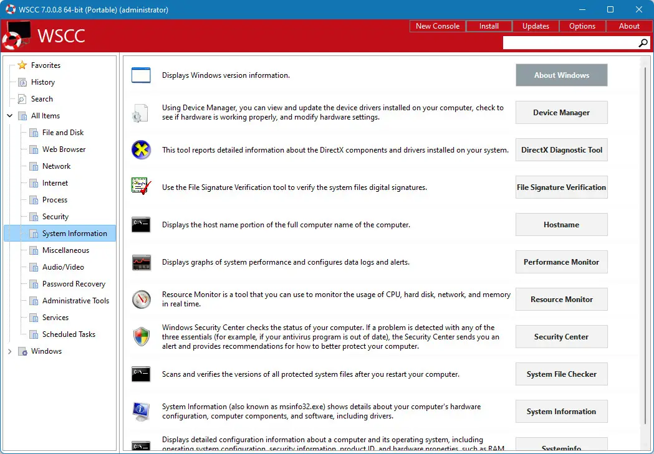The height and width of the screenshot is (454, 654).
Task: Click the File Signature Verification checkmark icon
Action: (x=141, y=186)
